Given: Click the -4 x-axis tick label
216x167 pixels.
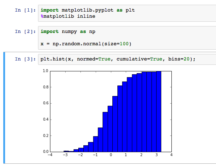Looking at the screenshot, I should point(50,155).
